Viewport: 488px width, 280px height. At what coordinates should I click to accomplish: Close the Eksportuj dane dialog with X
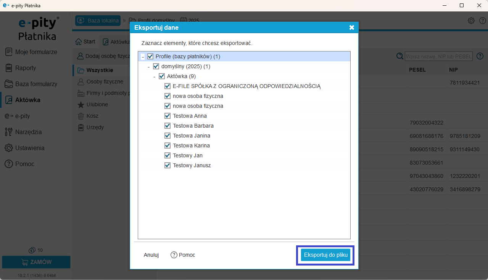point(351,27)
